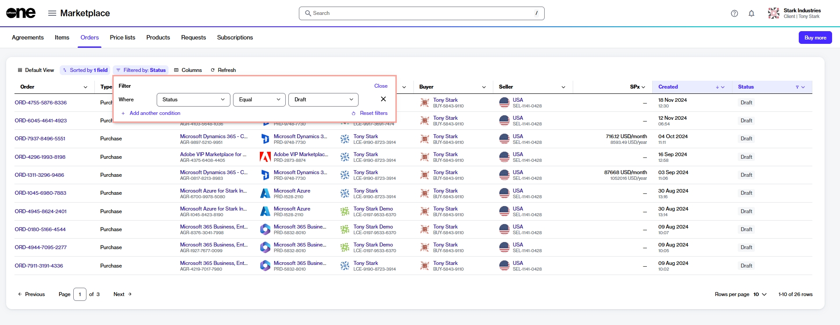
Task: Expand the Created column chevron menu
Action: coord(723,87)
